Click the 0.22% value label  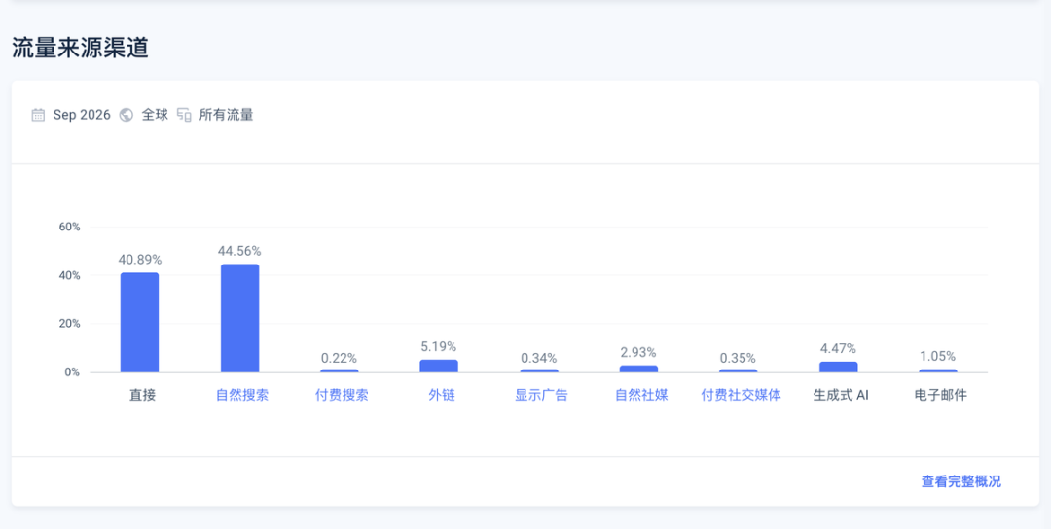pyautogui.click(x=340, y=358)
